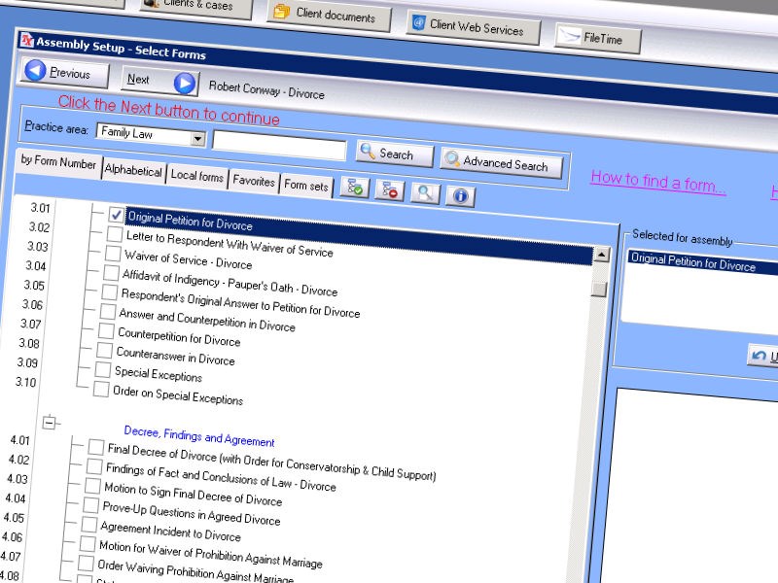Uncheck Original Petition for Divorce
778x583 pixels.
[x=116, y=215]
